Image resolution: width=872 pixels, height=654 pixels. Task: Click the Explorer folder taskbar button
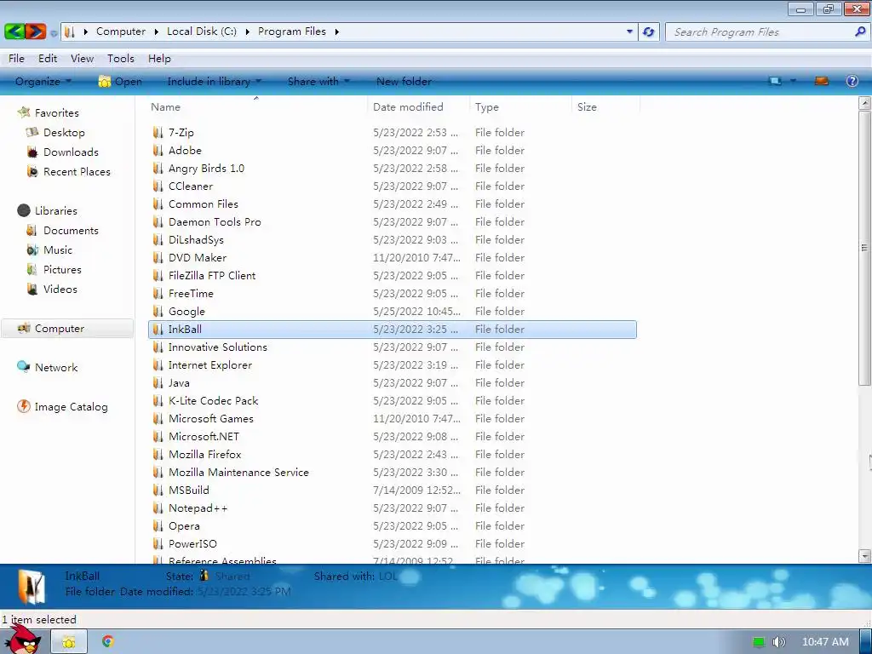point(69,642)
